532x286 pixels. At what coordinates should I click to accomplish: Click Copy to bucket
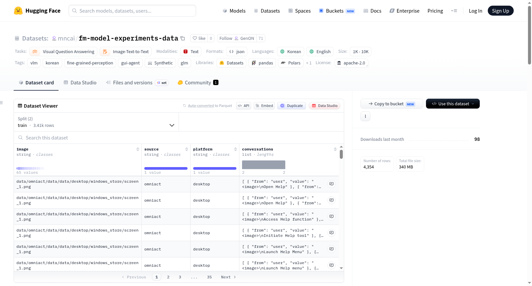coord(392,104)
